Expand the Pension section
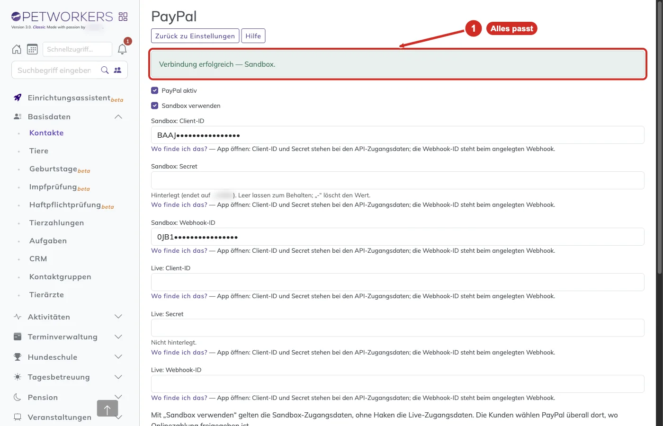This screenshot has width=663, height=426. (x=118, y=397)
